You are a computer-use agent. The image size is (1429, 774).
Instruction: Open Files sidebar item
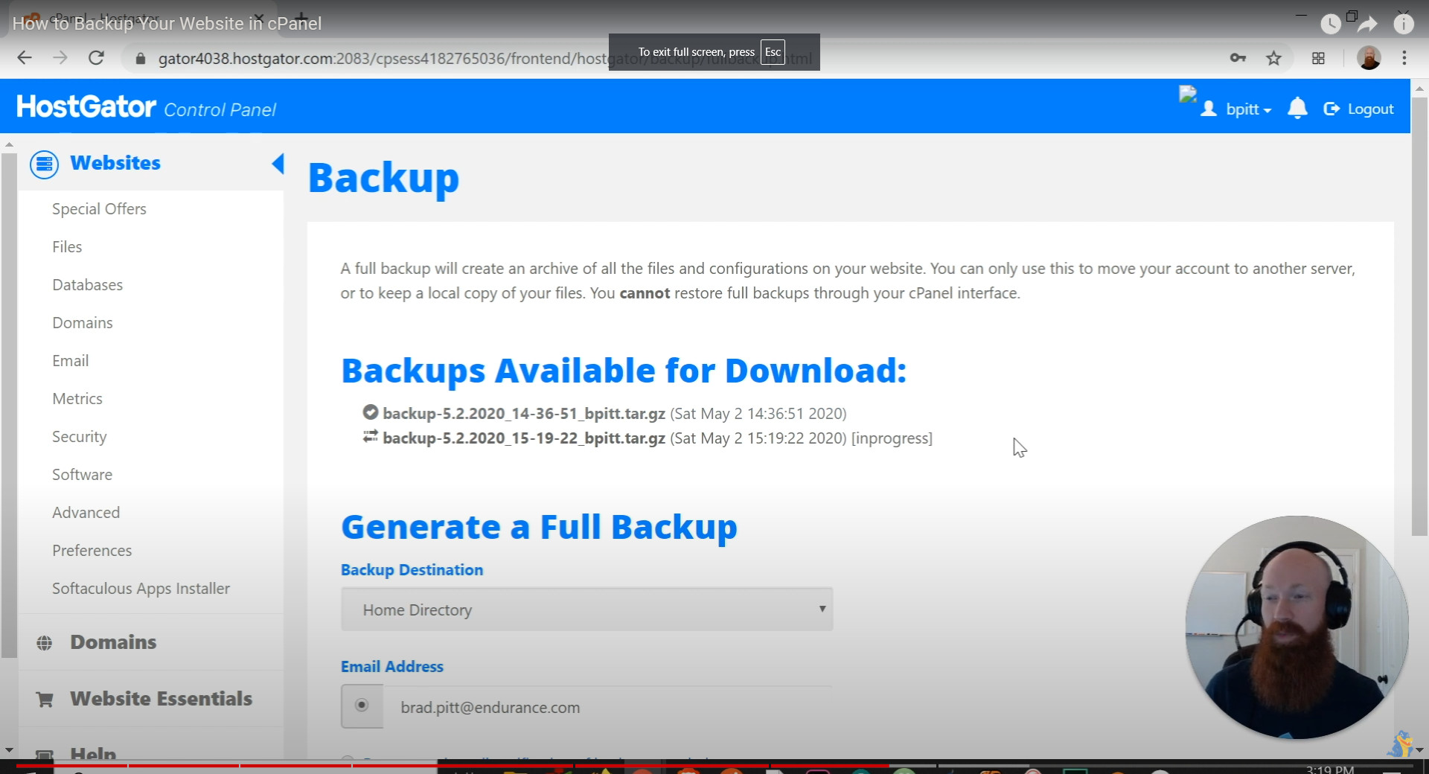pyautogui.click(x=67, y=247)
